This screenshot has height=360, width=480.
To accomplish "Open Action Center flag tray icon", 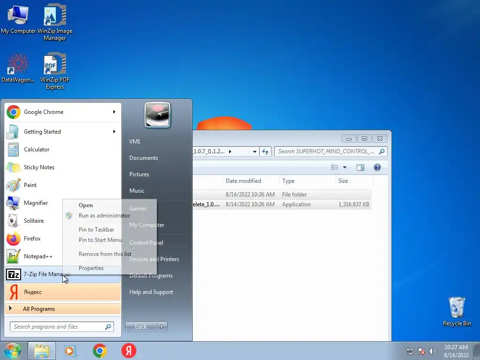I will point(421,351).
